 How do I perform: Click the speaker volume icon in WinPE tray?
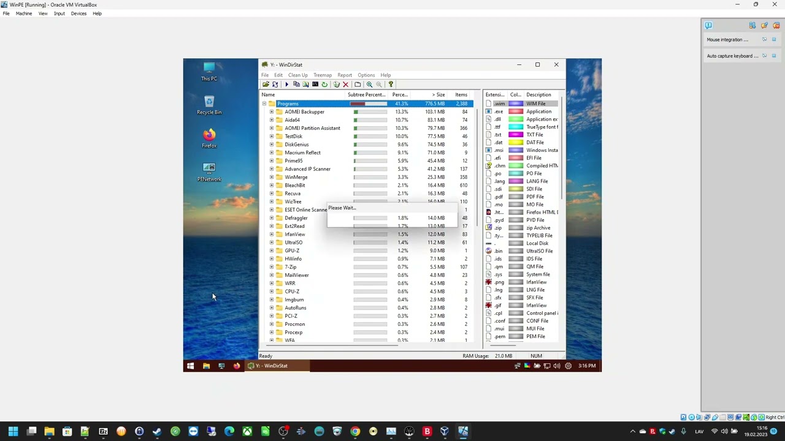point(556,366)
